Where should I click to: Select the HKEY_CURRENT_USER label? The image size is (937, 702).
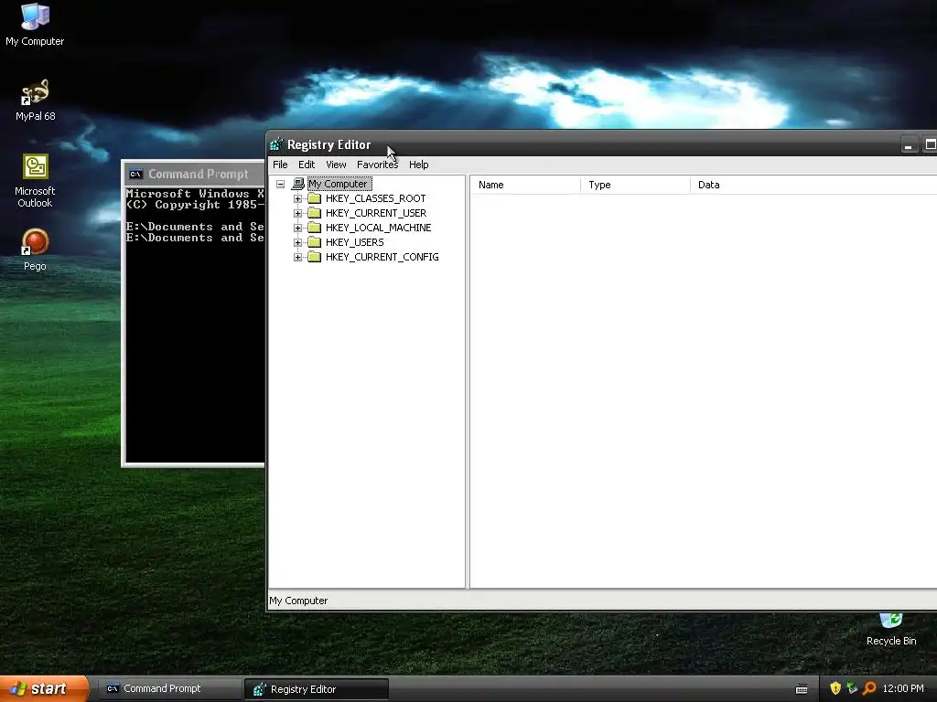click(x=376, y=213)
